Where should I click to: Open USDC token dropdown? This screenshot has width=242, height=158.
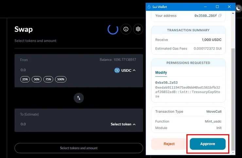tap(125, 71)
